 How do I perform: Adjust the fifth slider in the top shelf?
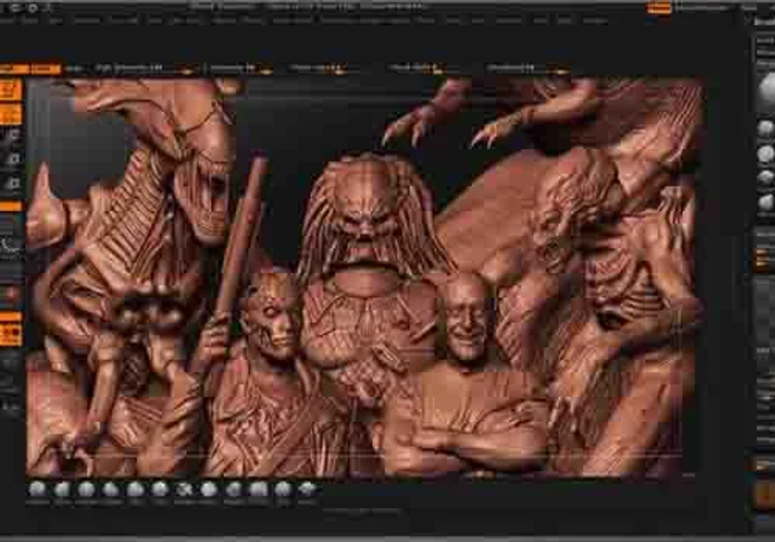(x=528, y=69)
